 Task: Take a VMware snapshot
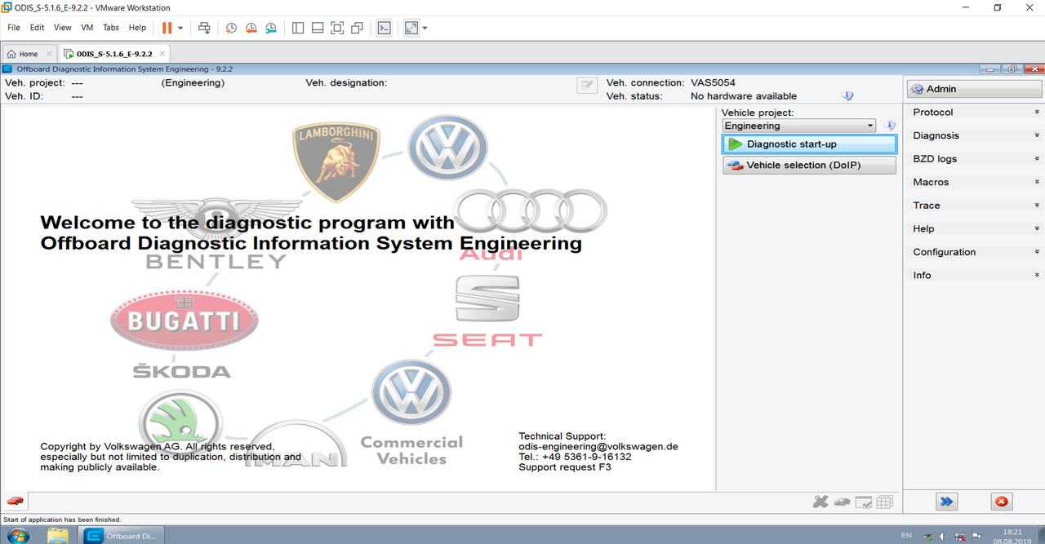coord(232,28)
